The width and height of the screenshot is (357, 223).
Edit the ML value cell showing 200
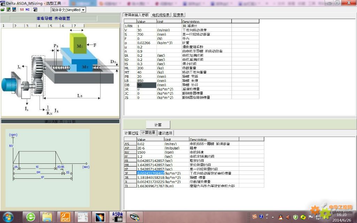click(147, 68)
